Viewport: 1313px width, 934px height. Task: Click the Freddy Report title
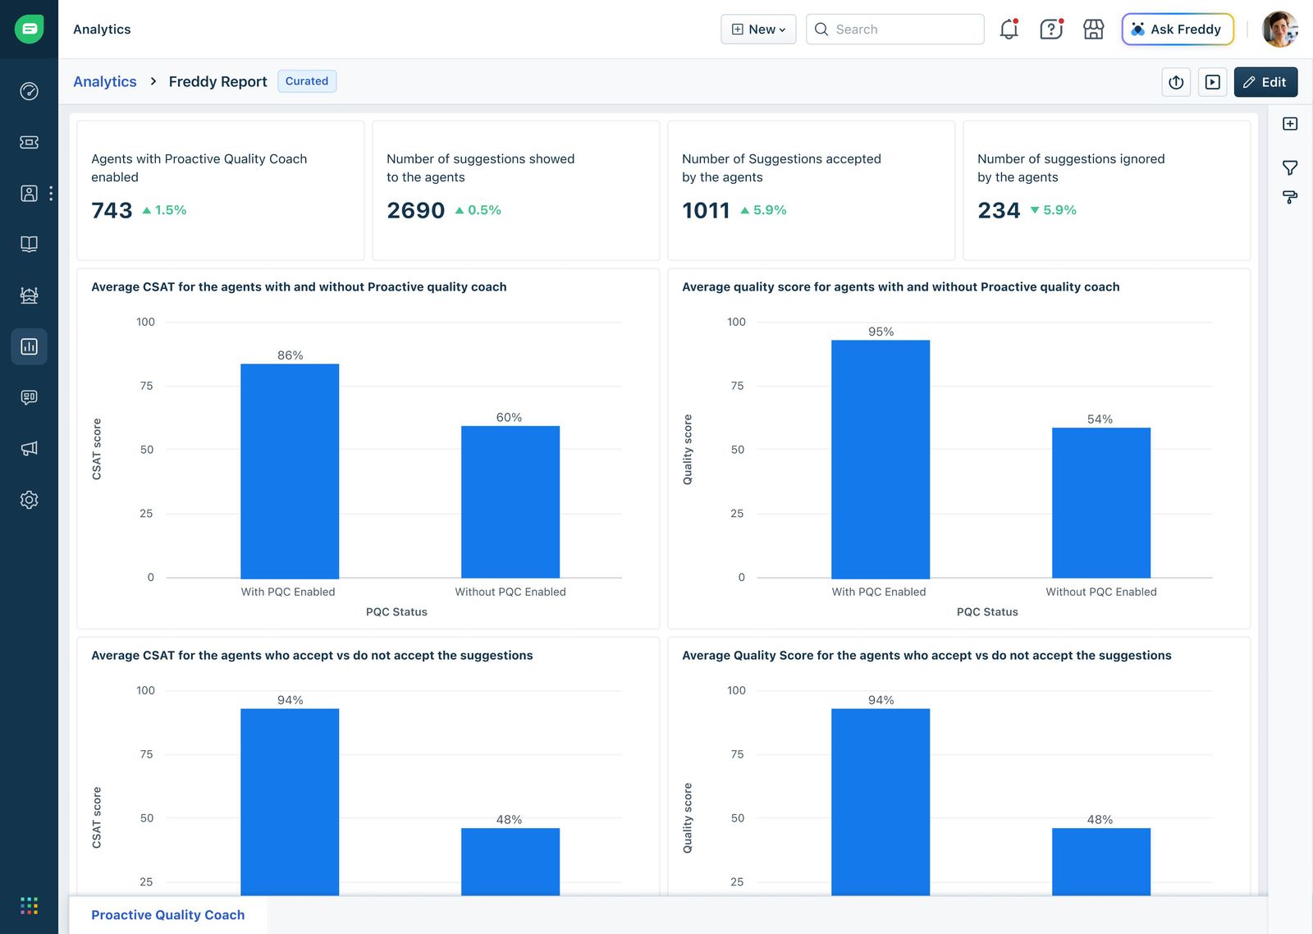click(x=218, y=81)
